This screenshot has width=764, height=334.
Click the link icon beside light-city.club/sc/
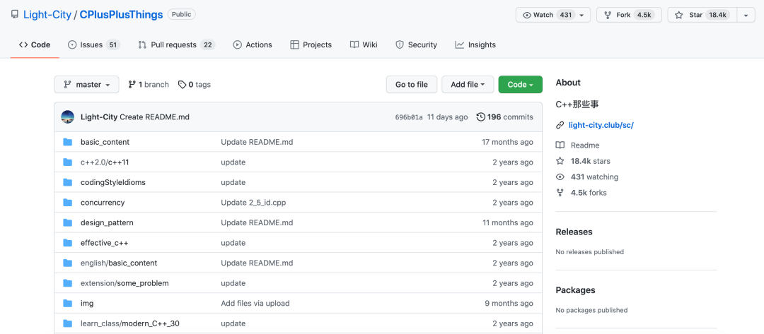(x=560, y=125)
